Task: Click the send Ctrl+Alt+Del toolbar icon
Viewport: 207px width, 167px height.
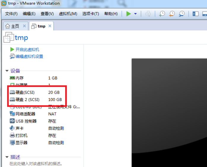Action: point(148,14)
